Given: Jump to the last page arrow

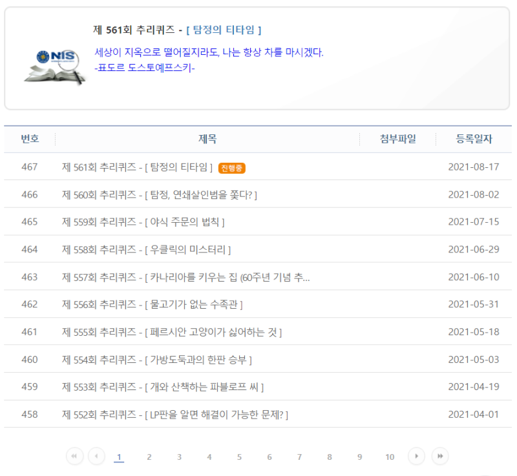Looking at the screenshot, I should tap(440, 456).
